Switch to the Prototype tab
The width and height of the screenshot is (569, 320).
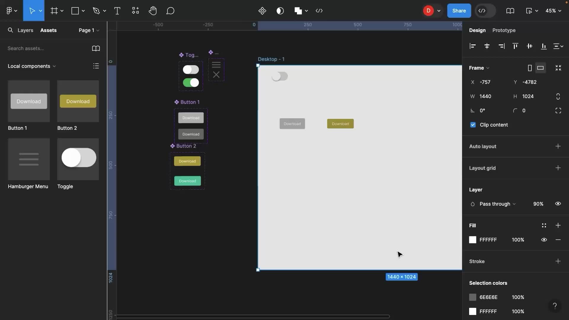tap(504, 30)
